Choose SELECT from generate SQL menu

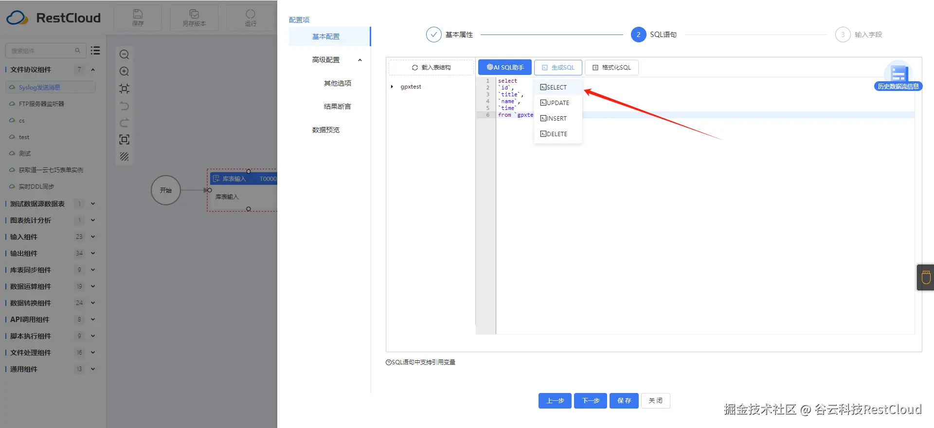558,88
